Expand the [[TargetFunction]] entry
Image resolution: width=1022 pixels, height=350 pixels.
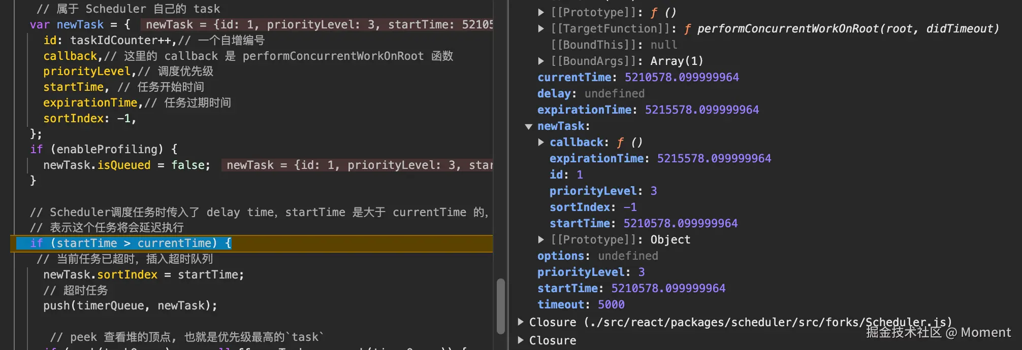click(x=541, y=29)
